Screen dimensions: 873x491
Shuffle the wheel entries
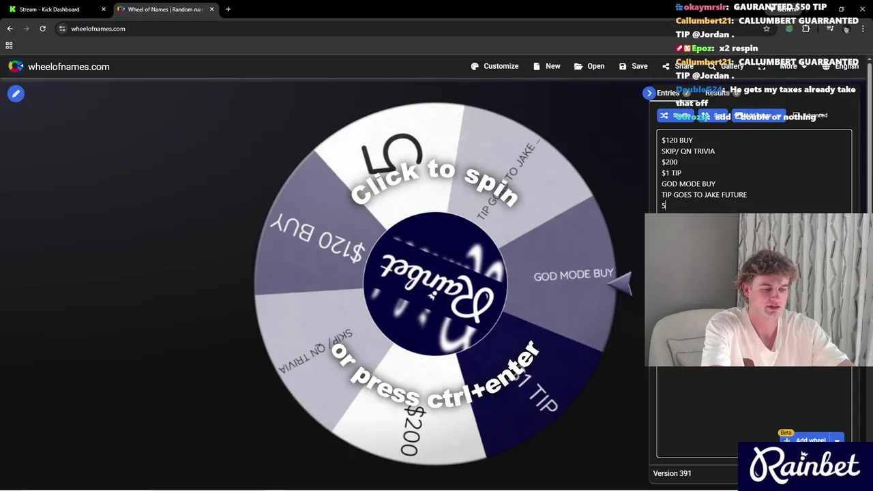click(675, 116)
